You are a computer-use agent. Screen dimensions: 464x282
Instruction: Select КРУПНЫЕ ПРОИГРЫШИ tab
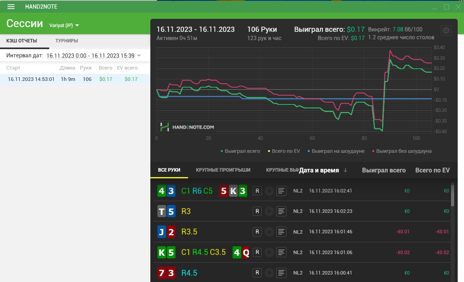click(x=223, y=170)
